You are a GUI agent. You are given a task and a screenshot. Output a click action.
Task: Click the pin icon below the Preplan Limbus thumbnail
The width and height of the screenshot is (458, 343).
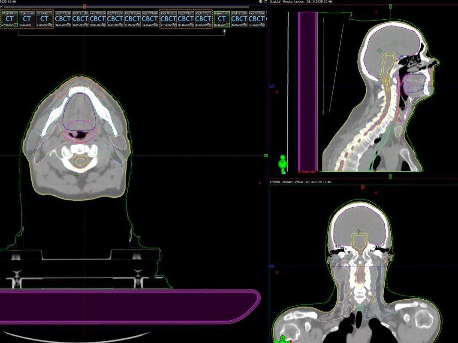[x=224, y=31]
